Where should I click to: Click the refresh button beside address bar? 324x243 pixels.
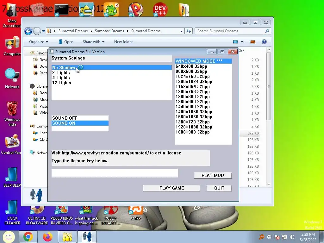(189, 31)
